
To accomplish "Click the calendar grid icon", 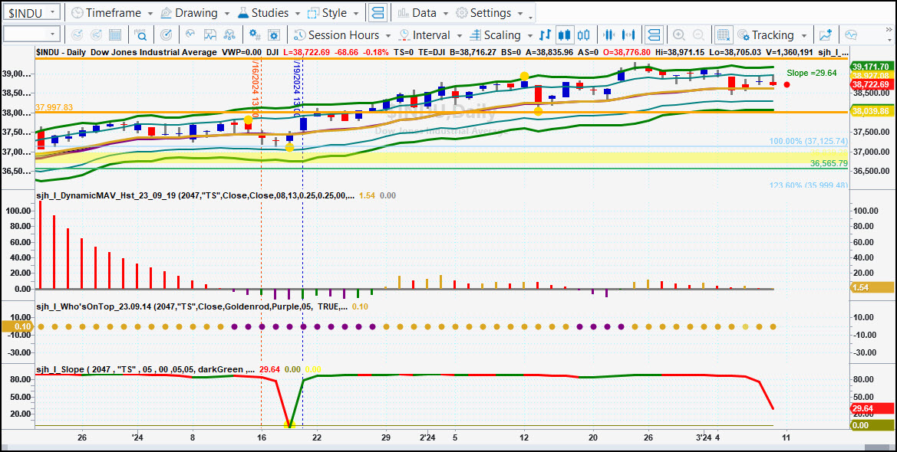I will point(116,34).
